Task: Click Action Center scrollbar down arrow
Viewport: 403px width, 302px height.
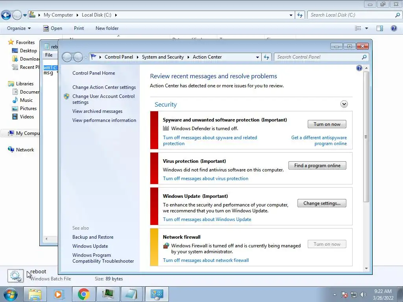Action: [366, 269]
